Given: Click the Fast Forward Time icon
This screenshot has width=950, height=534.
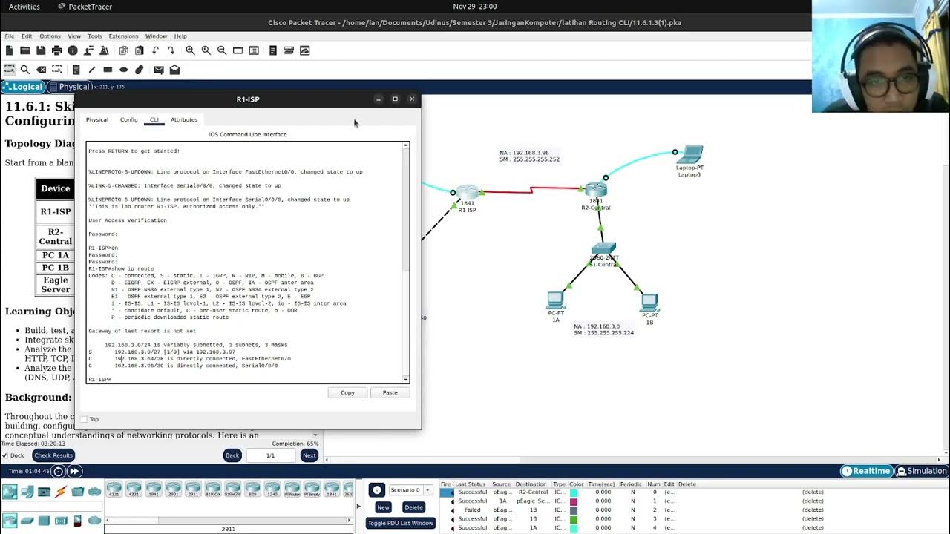Looking at the screenshot, I should point(74,471).
